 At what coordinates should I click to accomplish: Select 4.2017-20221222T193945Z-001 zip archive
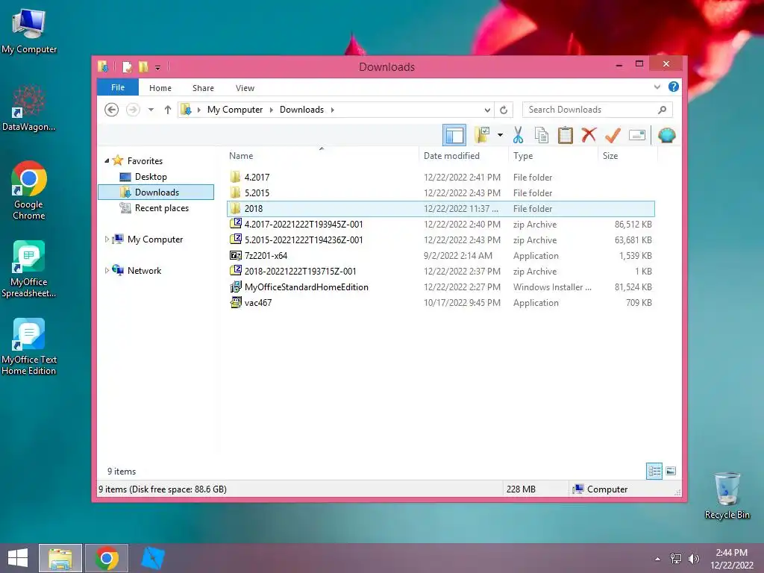(440, 224)
